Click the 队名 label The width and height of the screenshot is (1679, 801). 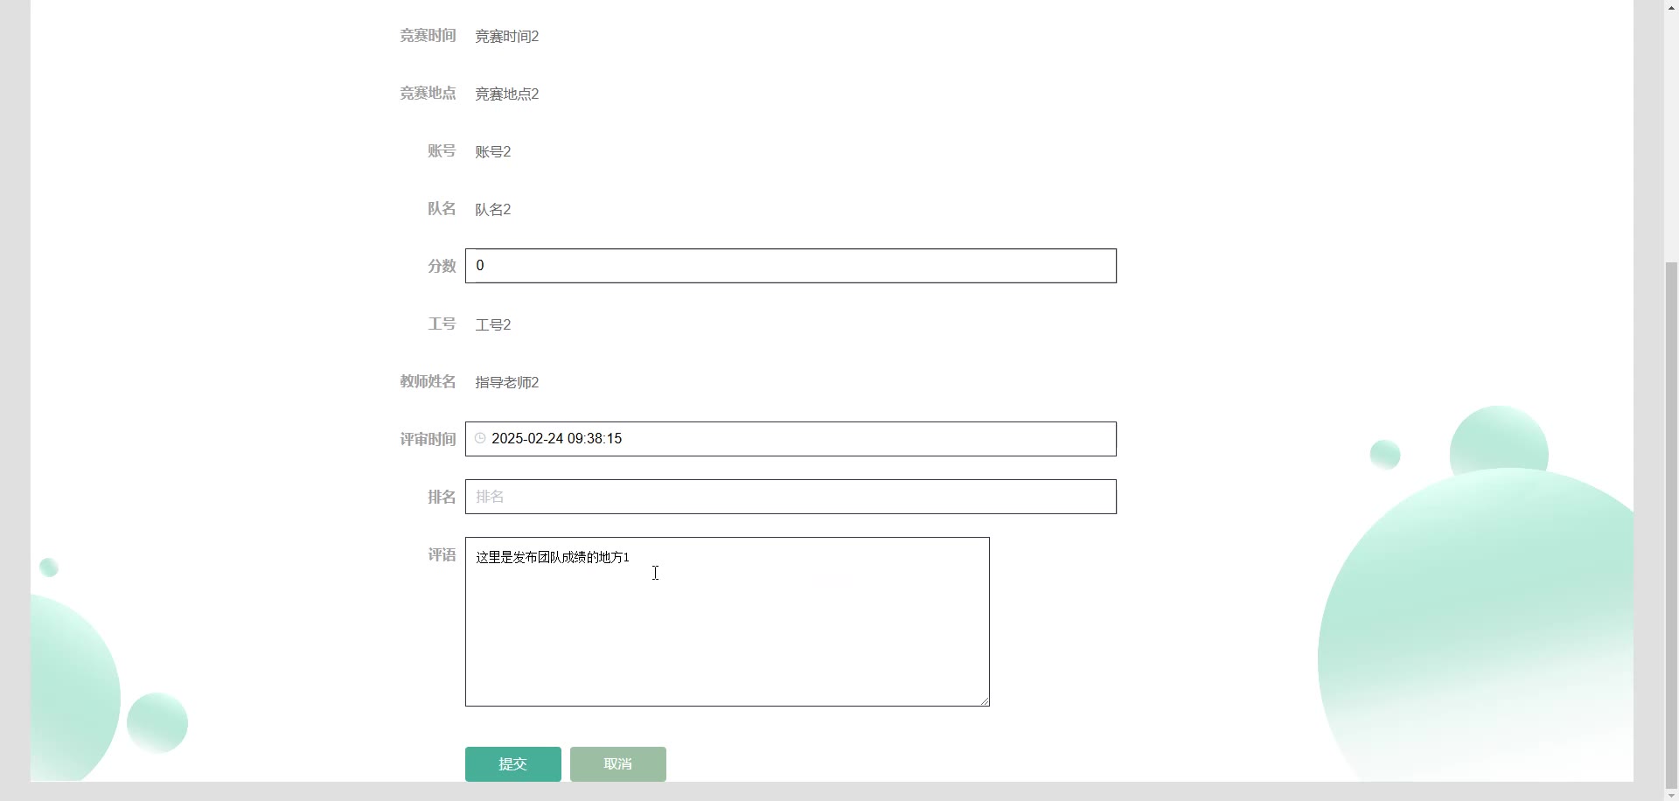(x=442, y=209)
